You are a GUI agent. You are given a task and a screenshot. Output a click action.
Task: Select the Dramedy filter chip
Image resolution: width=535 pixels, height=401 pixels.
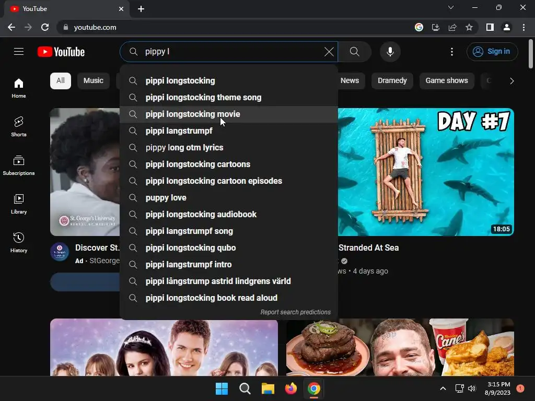coord(392,81)
